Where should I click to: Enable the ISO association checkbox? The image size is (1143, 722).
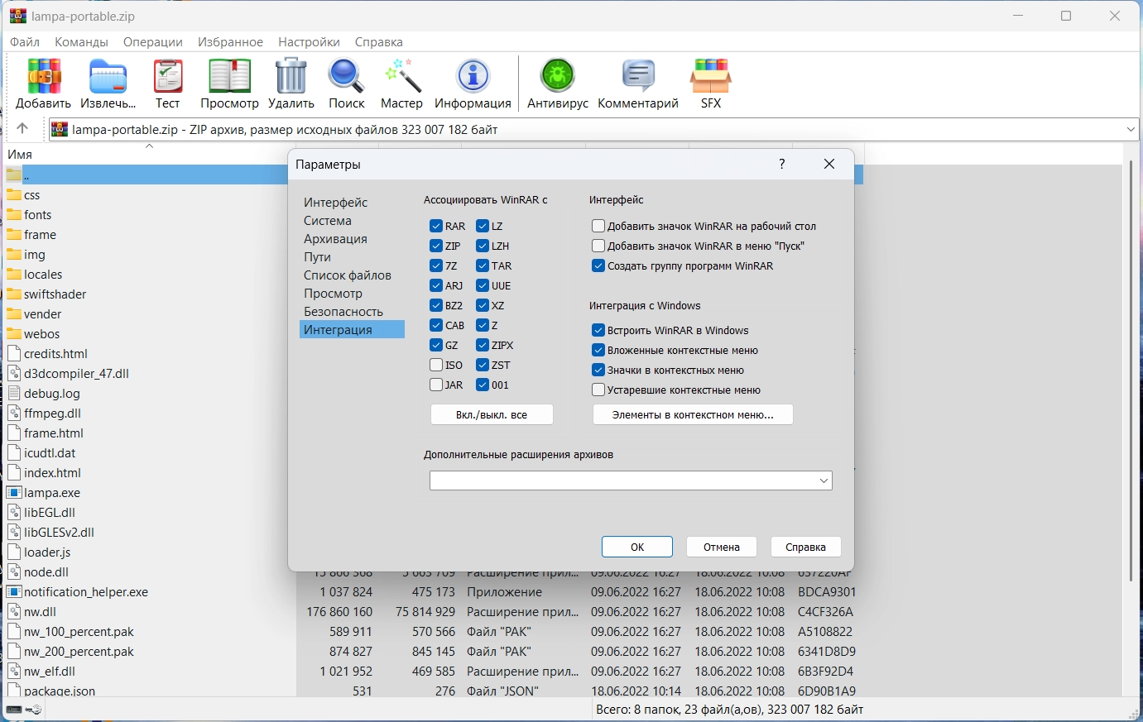[436, 365]
